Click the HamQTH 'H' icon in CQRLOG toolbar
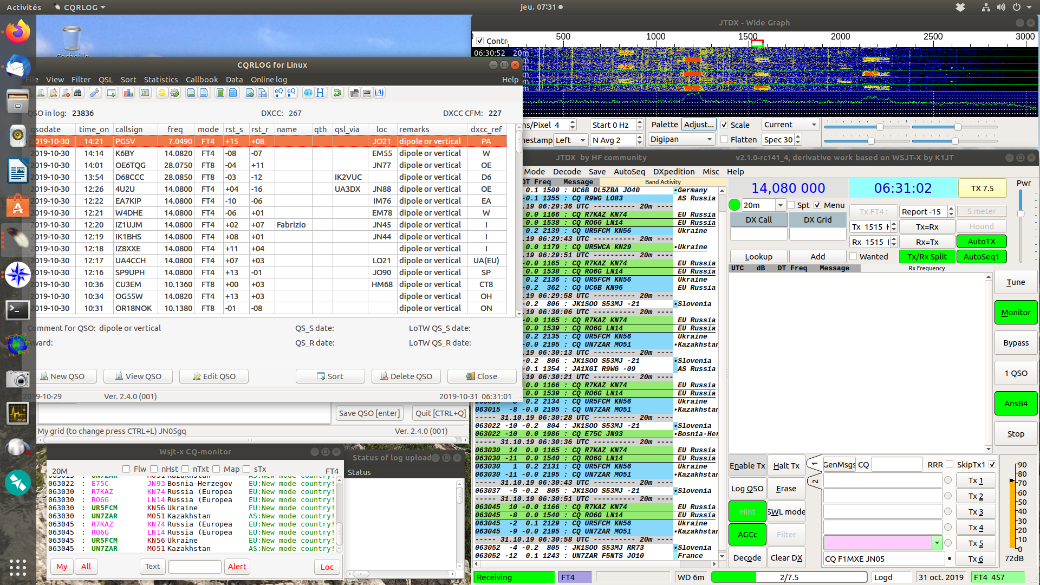The height and width of the screenshot is (585, 1040). [x=320, y=93]
